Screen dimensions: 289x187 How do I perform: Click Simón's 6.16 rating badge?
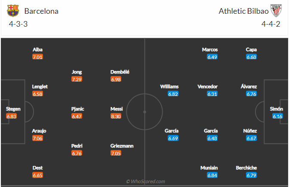pos(277,116)
